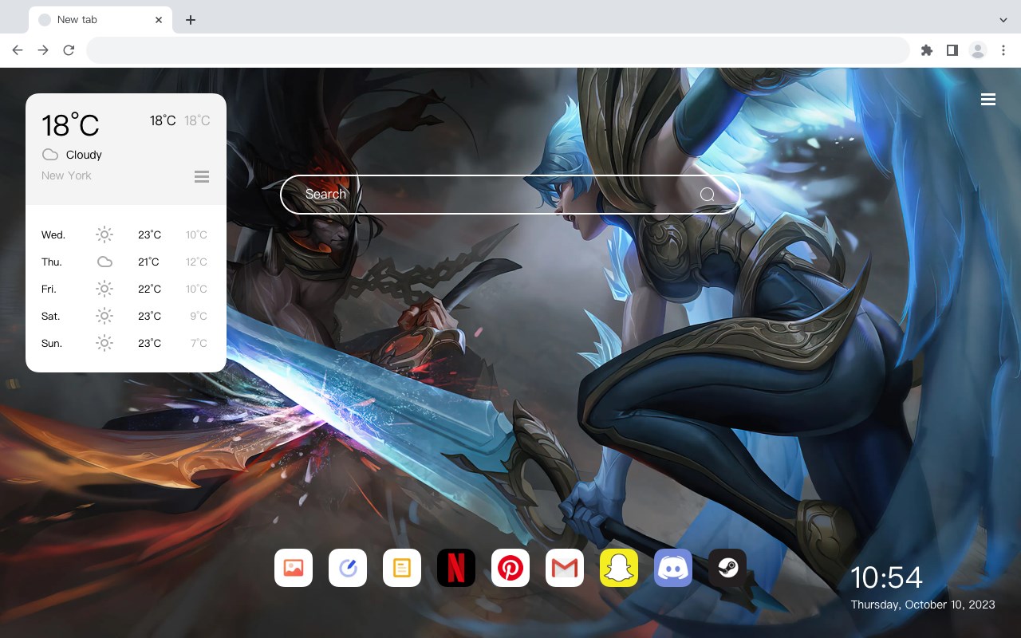Focus the Chrome address bar

point(498,50)
